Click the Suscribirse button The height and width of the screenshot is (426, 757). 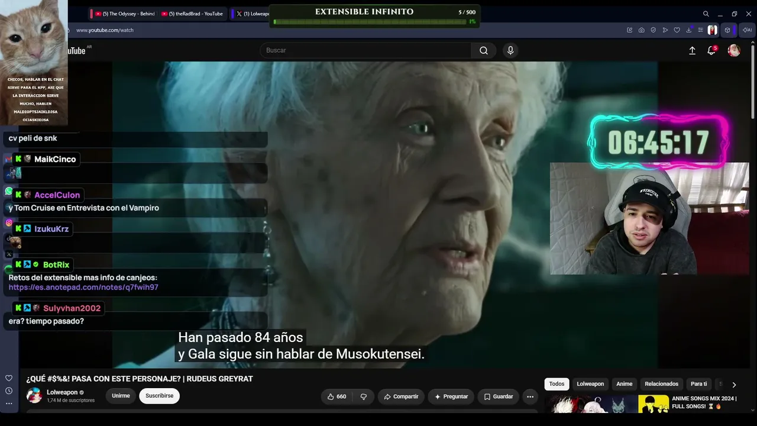(159, 396)
